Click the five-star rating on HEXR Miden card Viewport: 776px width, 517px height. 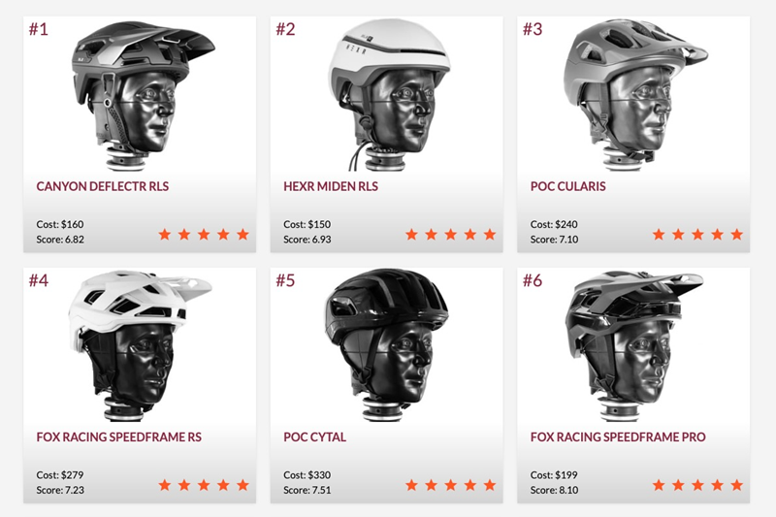click(450, 234)
